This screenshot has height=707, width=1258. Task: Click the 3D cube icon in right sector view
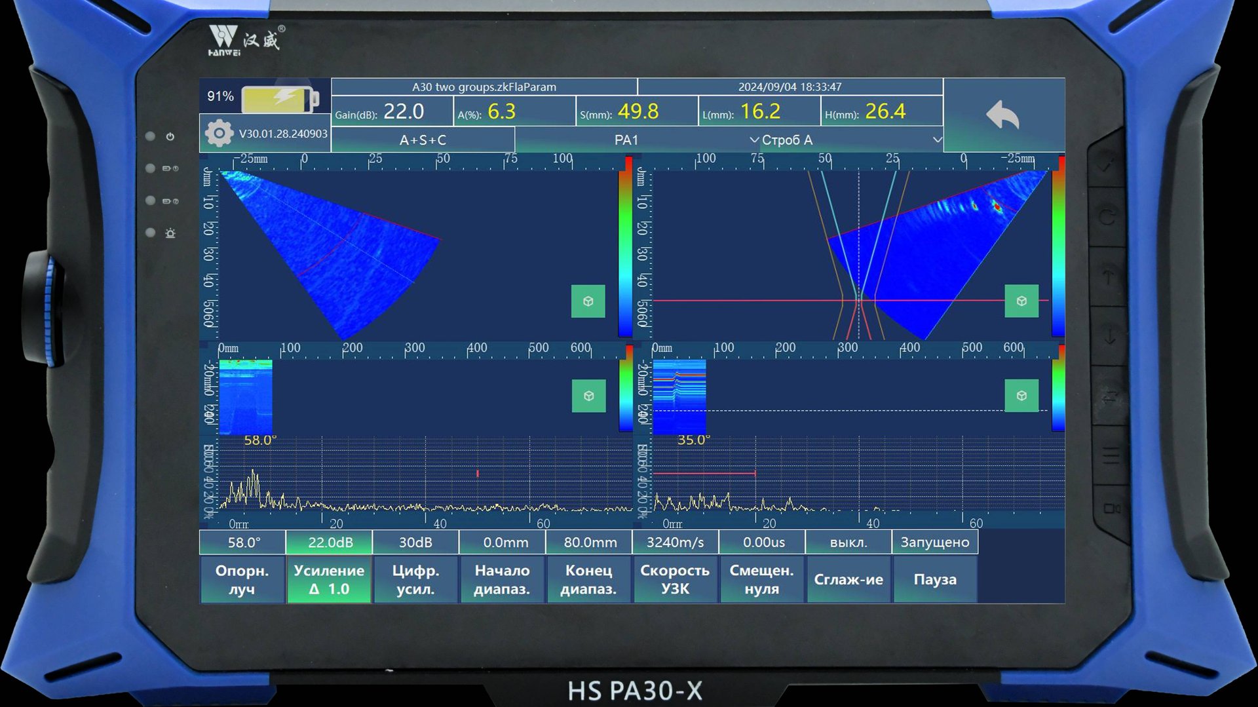(1021, 302)
